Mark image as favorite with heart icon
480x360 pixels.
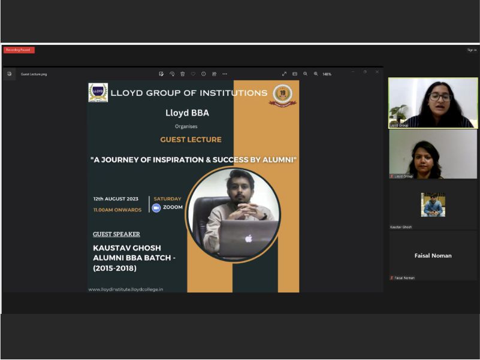[193, 74]
